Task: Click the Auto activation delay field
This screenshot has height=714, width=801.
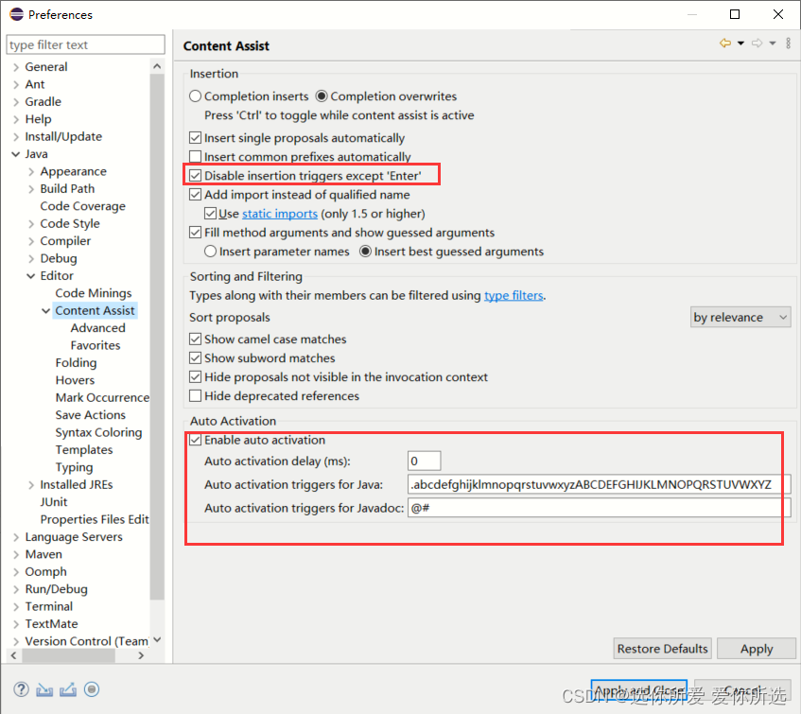Action: (425, 461)
